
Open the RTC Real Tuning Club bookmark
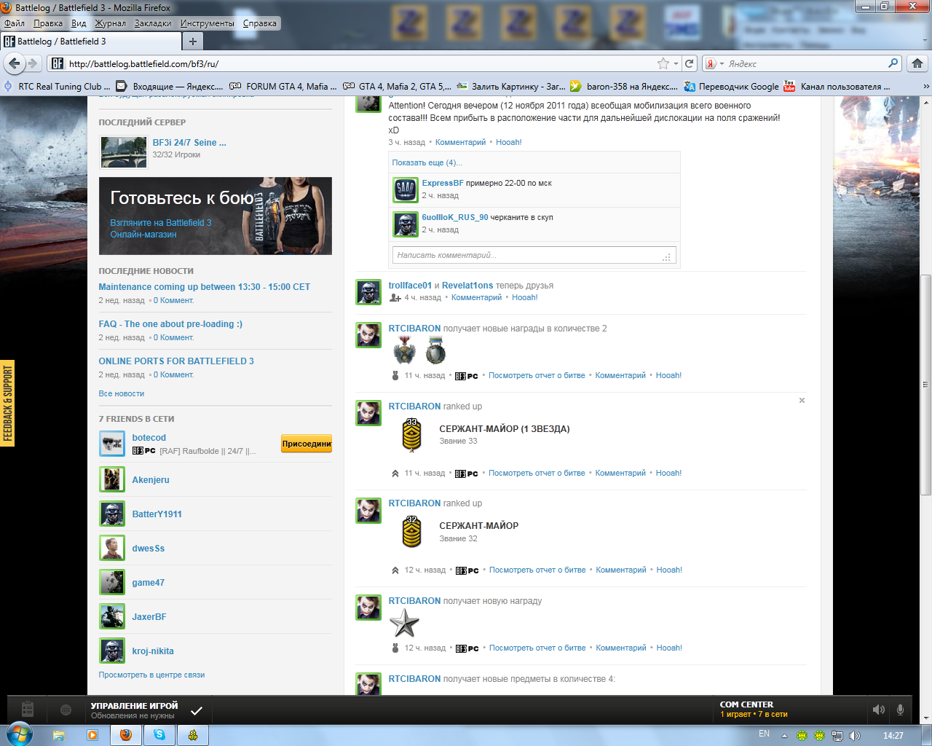(57, 86)
